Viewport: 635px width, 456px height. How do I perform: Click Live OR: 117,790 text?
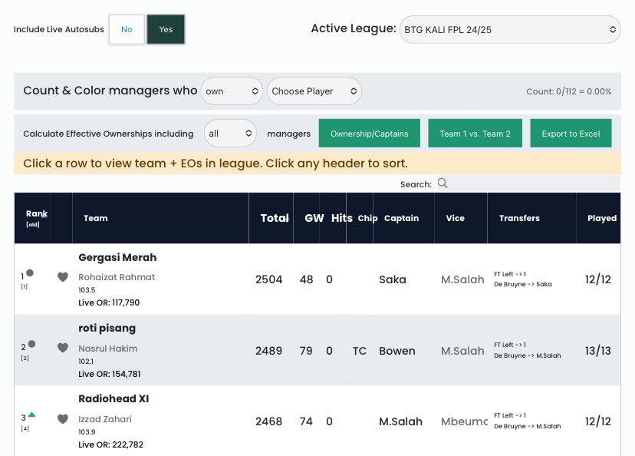point(109,302)
